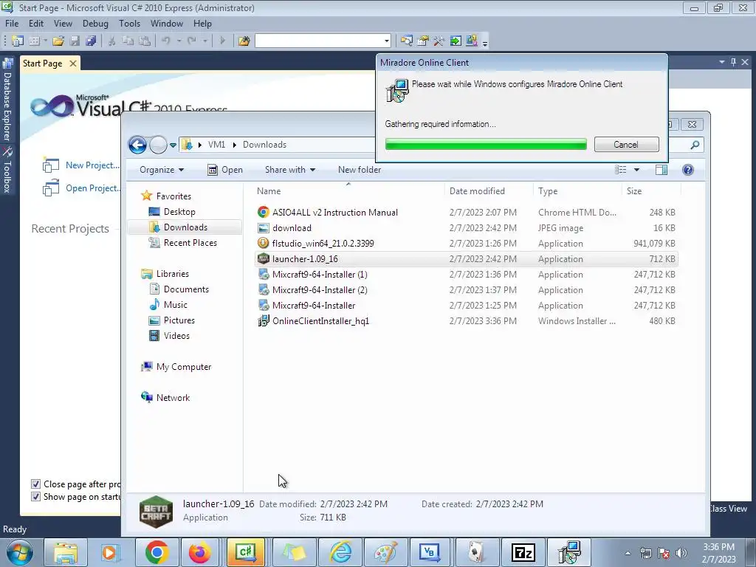Click the Downloads segment in address bar

coord(264,145)
